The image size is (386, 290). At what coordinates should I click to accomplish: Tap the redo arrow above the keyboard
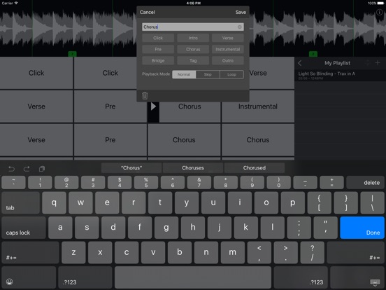tap(27, 169)
